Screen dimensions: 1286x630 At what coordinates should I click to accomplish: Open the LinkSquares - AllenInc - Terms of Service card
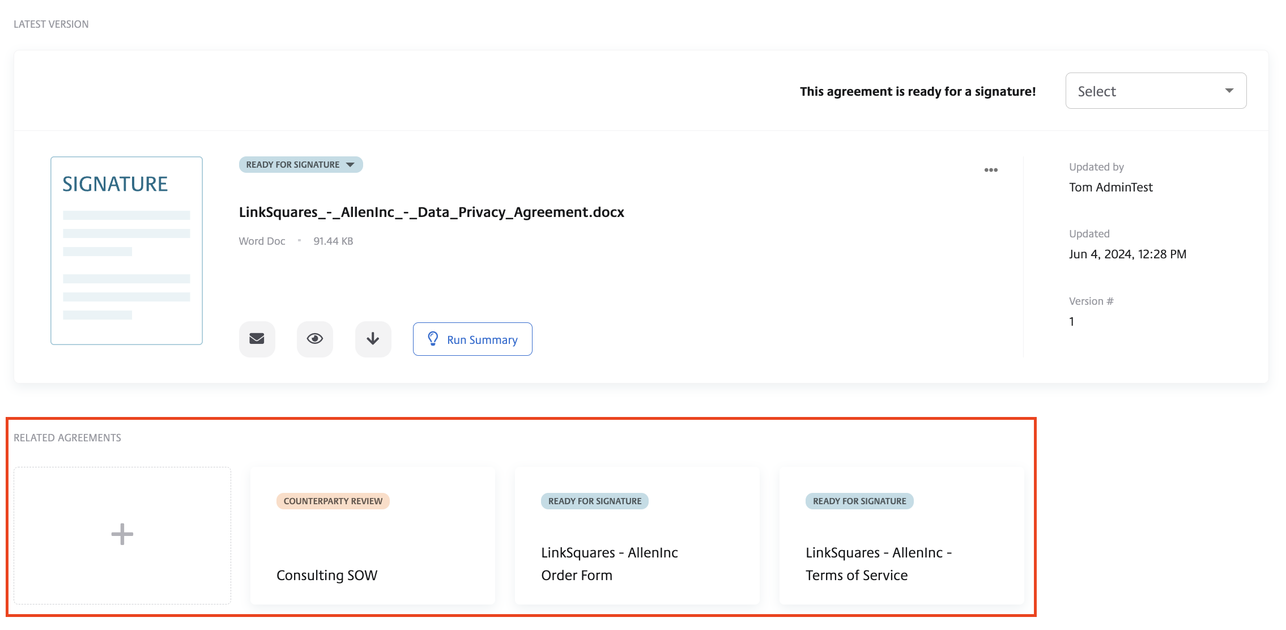[902, 535]
